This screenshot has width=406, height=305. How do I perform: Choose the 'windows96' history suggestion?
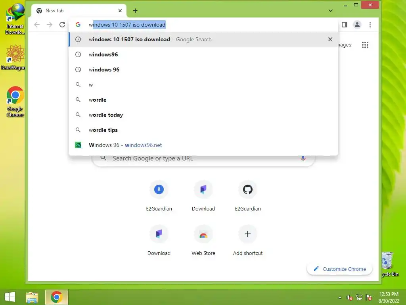(x=203, y=54)
